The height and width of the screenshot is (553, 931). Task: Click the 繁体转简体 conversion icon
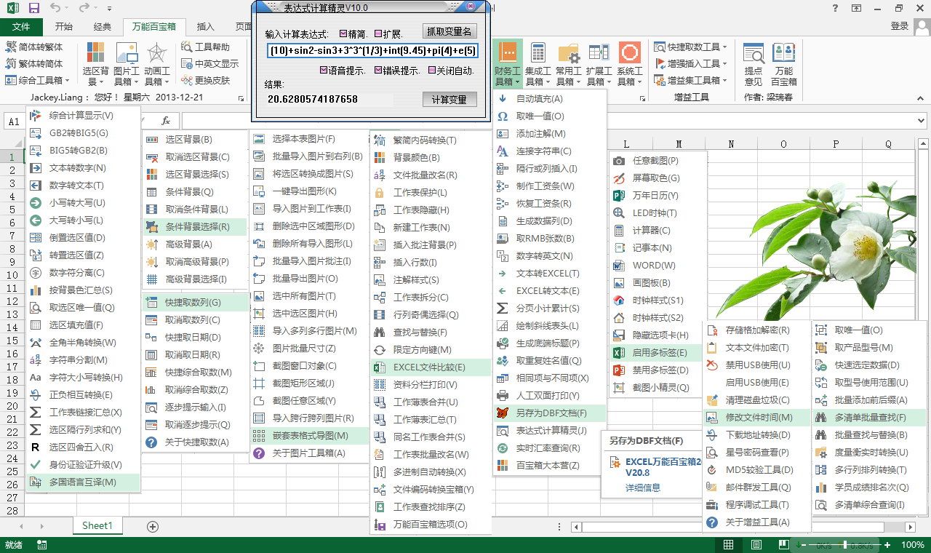[10, 64]
